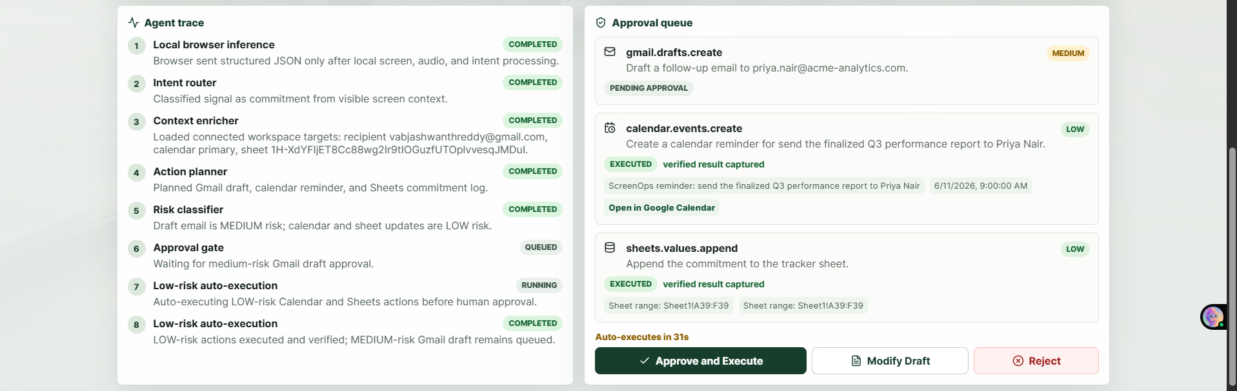Click EXECUTED badge under sheets.values.append

(630, 284)
